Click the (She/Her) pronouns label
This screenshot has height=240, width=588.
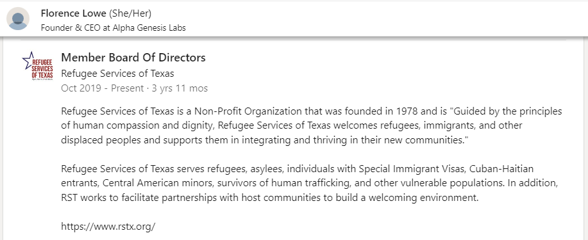click(130, 14)
